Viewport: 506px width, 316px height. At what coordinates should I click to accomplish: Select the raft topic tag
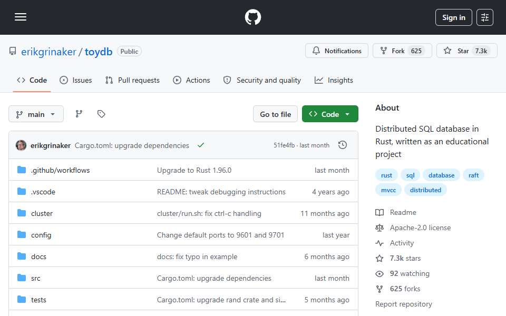[x=473, y=175]
